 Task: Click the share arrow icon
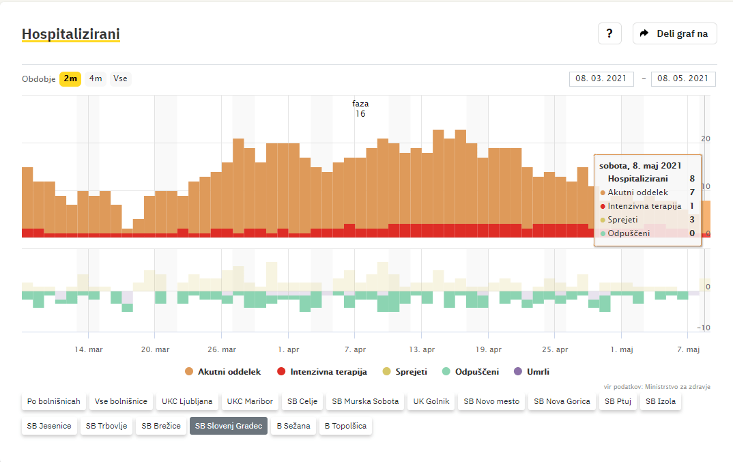click(644, 33)
